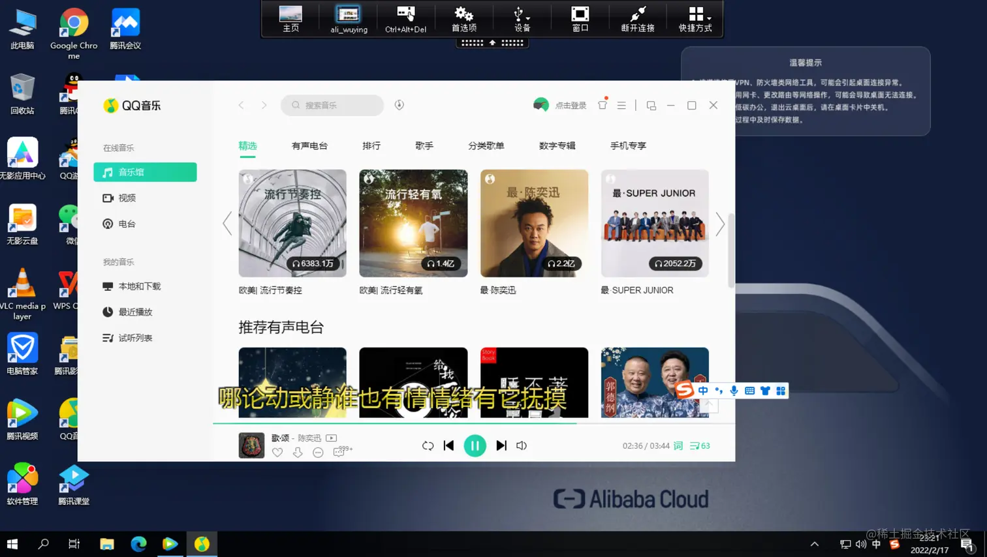Open the play queue with 63 songs
This screenshot has height=557, width=987.
[x=700, y=445]
